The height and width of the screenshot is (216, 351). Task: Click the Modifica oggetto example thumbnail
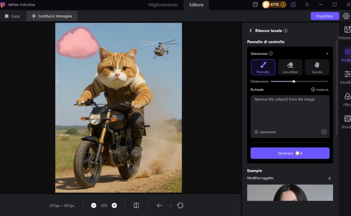[290, 192]
